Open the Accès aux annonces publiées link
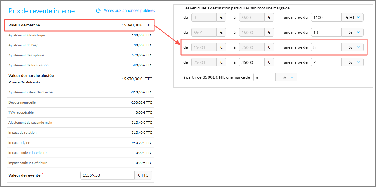 pyautogui.click(x=129, y=10)
